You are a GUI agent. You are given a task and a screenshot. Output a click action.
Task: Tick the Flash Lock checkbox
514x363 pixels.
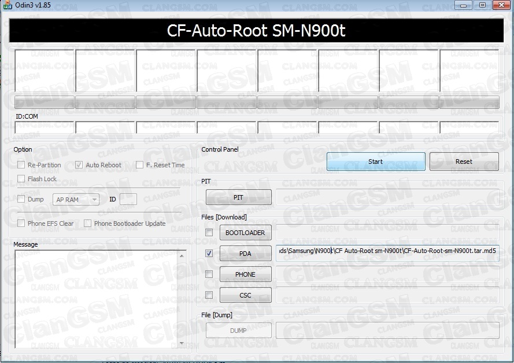(21, 179)
